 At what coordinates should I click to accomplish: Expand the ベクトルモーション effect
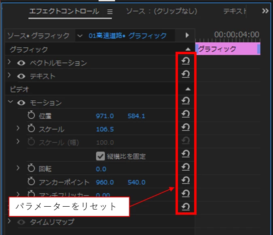click(x=9, y=62)
